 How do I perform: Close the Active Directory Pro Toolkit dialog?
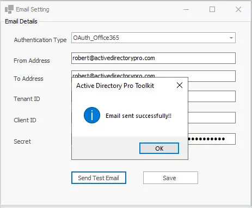pyautogui.click(x=180, y=85)
